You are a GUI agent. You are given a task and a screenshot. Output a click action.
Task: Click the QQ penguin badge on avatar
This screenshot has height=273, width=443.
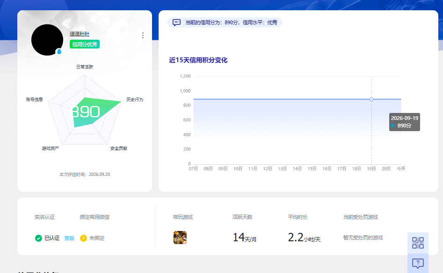pyautogui.click(x=59, y=51)
